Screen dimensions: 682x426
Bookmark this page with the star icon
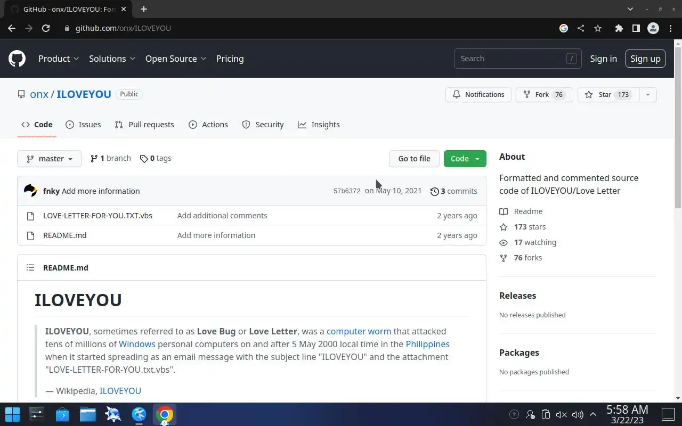pyautogui.click(x=598, y=28)
